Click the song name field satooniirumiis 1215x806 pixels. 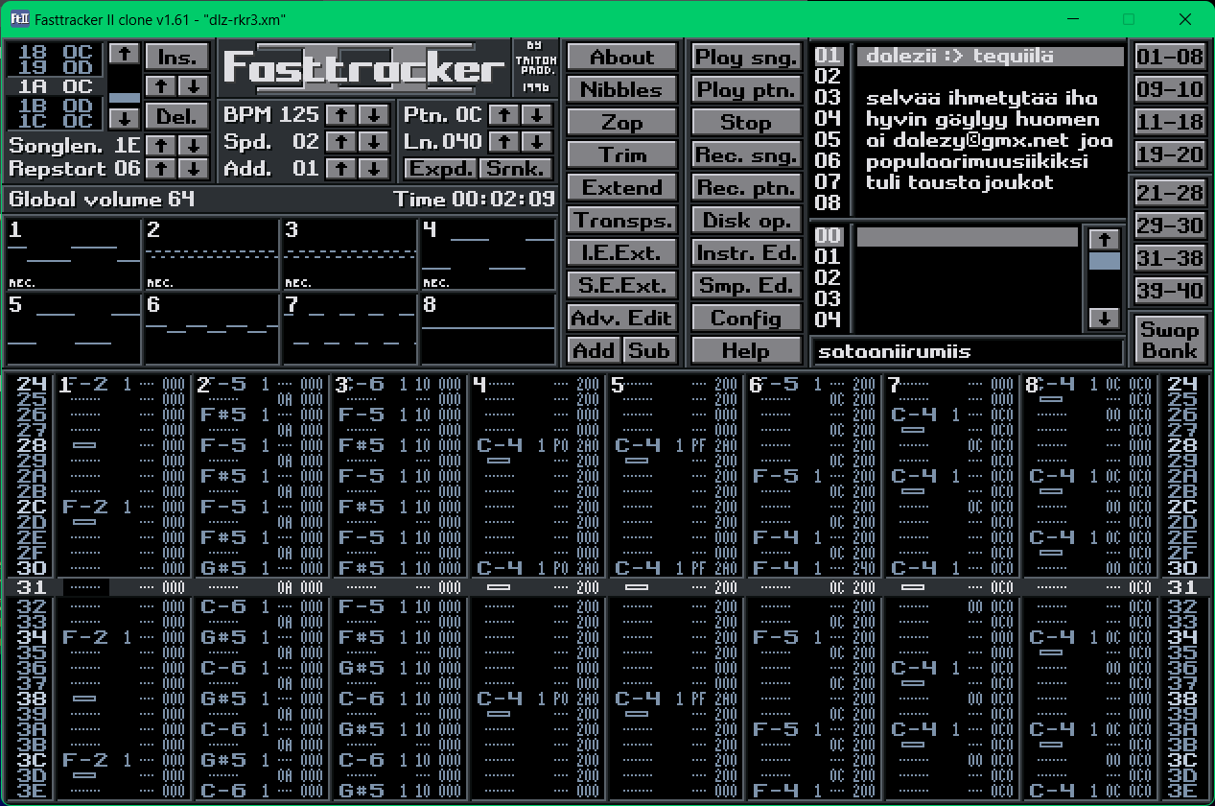click(x=967, y=351)
